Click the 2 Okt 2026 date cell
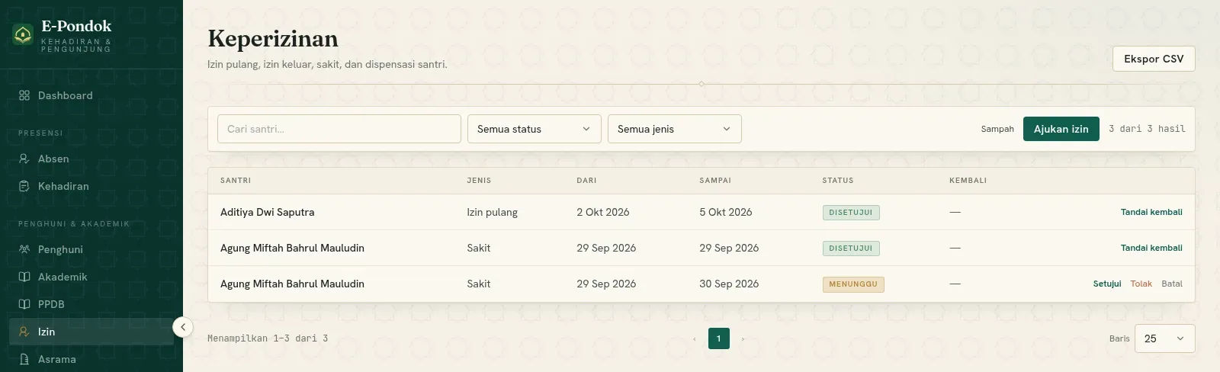 pyautogui.click(x=603, y=212)
